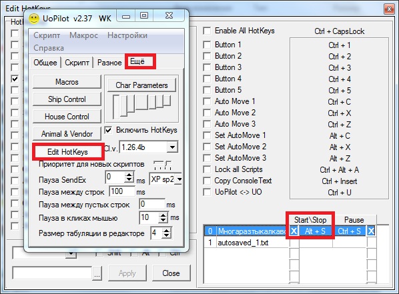399x294 pixels.
Task: Uncheck Включить HotKeys checkbox
Action: click(x=108, y=130)
